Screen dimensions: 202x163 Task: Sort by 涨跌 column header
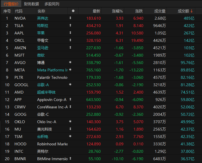[139, 11]
